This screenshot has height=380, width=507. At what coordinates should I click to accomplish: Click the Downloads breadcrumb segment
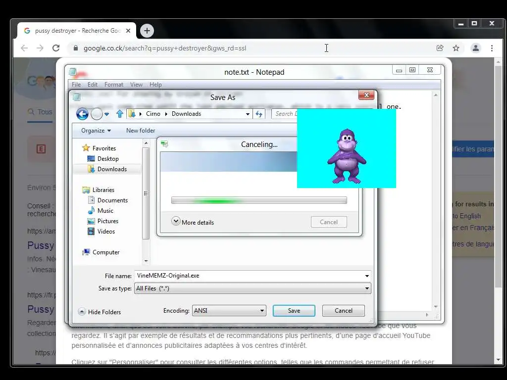pos(186,114)
